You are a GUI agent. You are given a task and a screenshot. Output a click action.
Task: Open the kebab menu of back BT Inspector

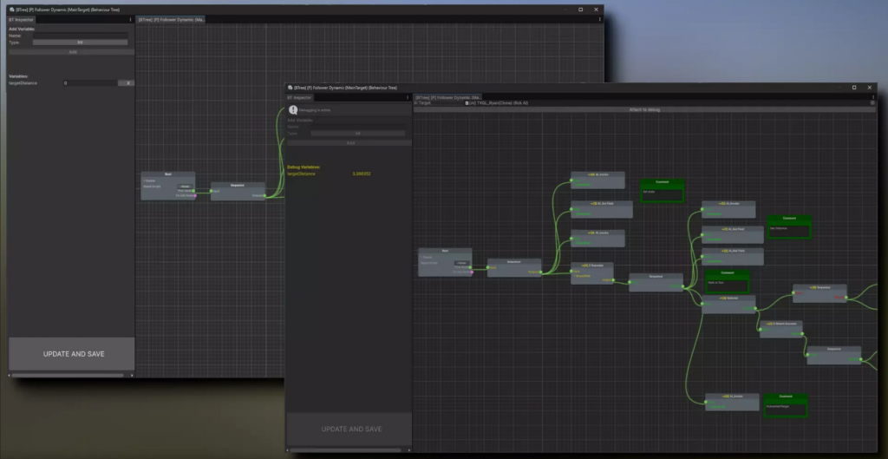[130, 19]
